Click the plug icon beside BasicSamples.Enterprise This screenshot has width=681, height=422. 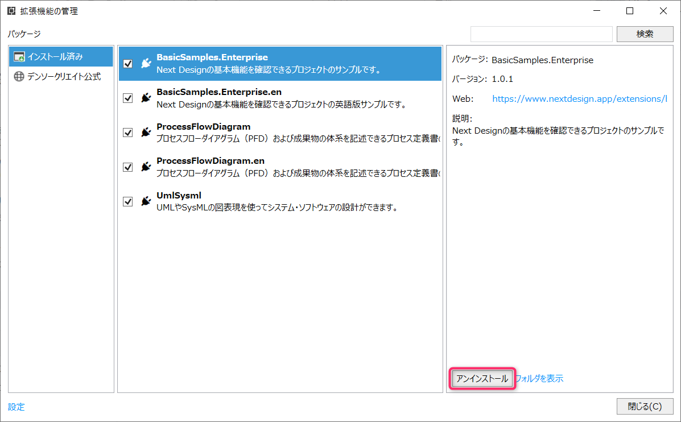[146, 63]
